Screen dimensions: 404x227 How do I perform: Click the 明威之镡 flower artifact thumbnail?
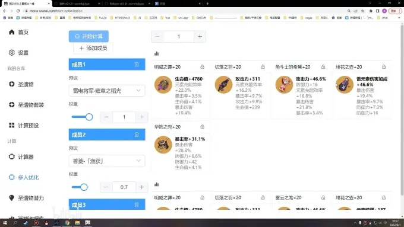[163, 85]
